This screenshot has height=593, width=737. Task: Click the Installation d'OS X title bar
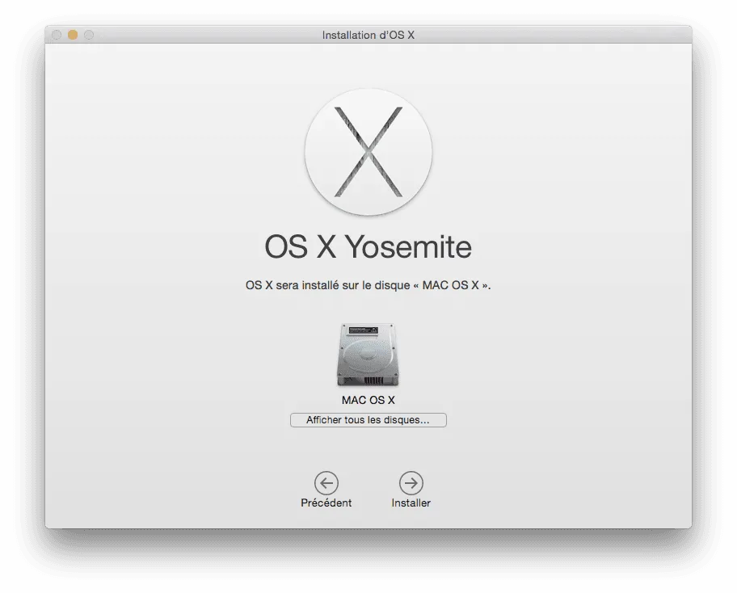tap(368, 35)
